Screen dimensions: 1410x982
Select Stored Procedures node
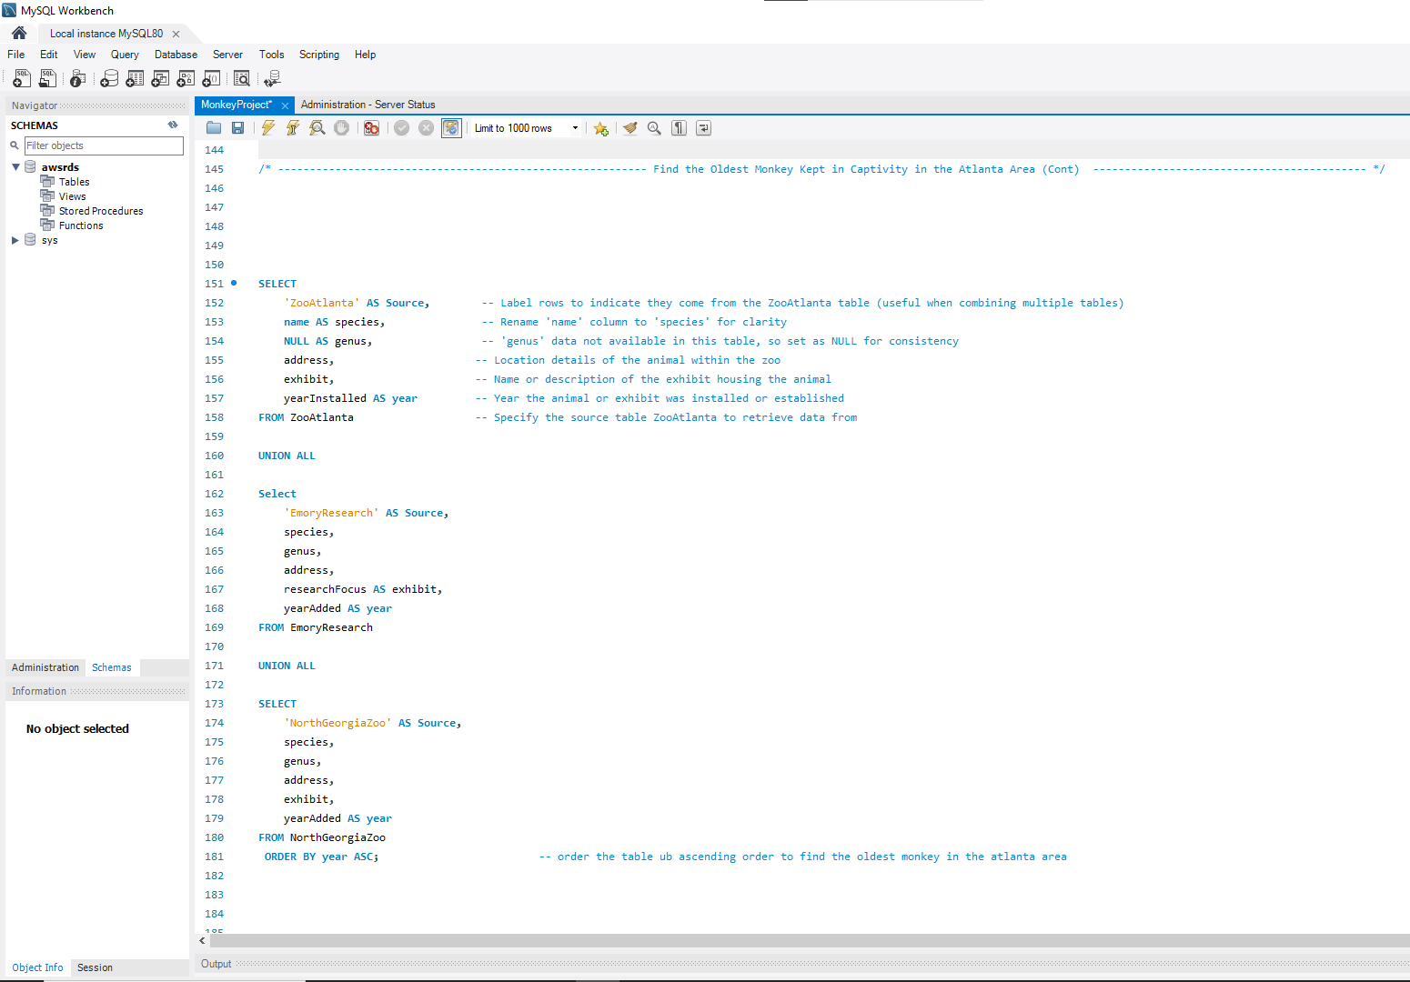click(100, 211)
